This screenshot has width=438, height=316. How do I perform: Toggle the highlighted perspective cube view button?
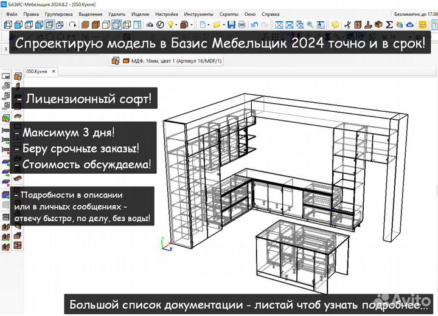pos(50,25)
